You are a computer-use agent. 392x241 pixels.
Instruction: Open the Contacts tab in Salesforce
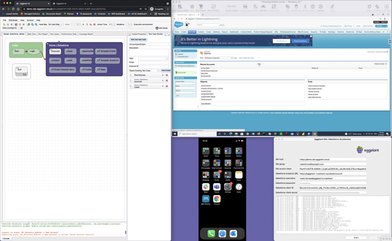click(x=201, y=32)
